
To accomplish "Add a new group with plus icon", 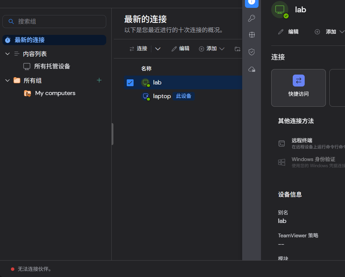I will tap(99, 80).
